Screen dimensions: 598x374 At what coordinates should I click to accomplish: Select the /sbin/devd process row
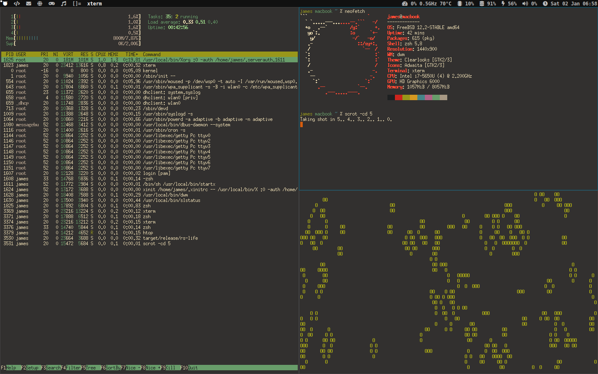pos(149,108)
